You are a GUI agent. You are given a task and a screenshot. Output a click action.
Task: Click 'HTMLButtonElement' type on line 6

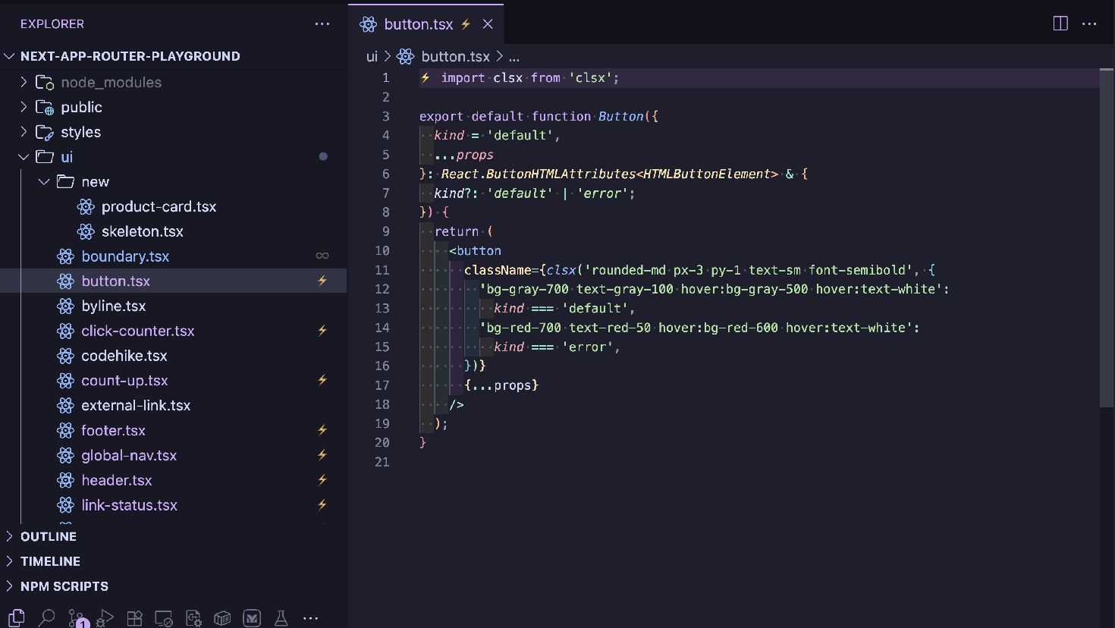[706, 174]
